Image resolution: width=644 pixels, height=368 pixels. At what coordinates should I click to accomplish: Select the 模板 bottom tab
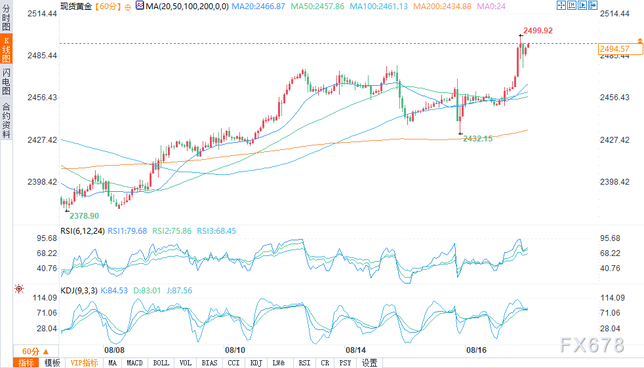52,363
